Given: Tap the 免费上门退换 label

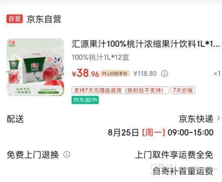Looking at the screenshot, I should point(33,155).
